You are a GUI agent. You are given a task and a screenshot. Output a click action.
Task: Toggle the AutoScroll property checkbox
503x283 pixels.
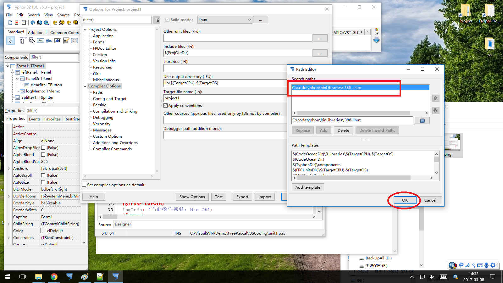(x=43, y=175)
